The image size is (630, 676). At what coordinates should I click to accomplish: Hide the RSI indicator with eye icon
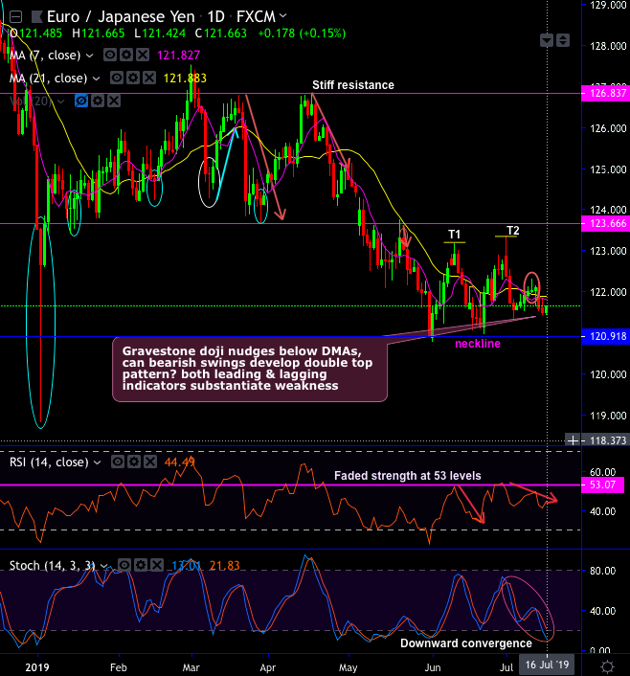pyautogui.click(x=118, y=462)
